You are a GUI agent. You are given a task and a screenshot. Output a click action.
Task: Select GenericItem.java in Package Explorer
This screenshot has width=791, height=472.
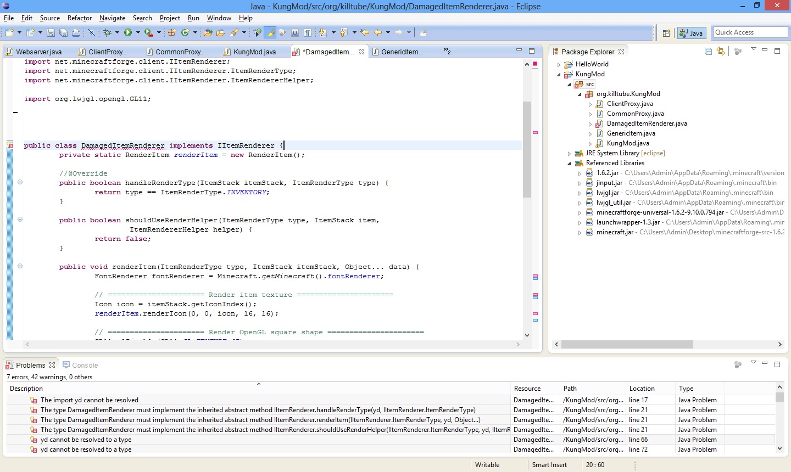pos(631,133)
